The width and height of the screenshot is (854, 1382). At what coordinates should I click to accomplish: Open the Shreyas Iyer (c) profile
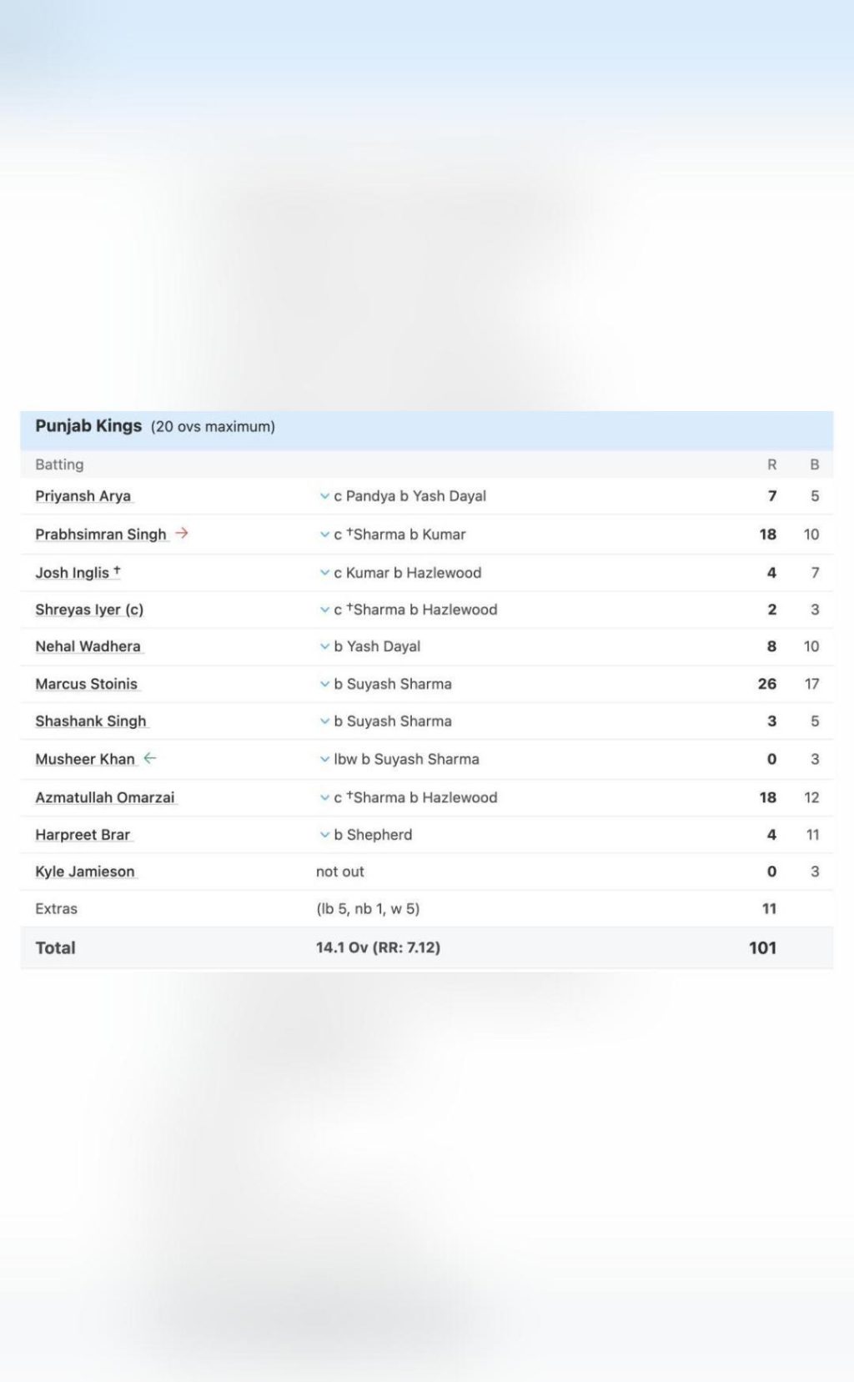tap(89, 610)
